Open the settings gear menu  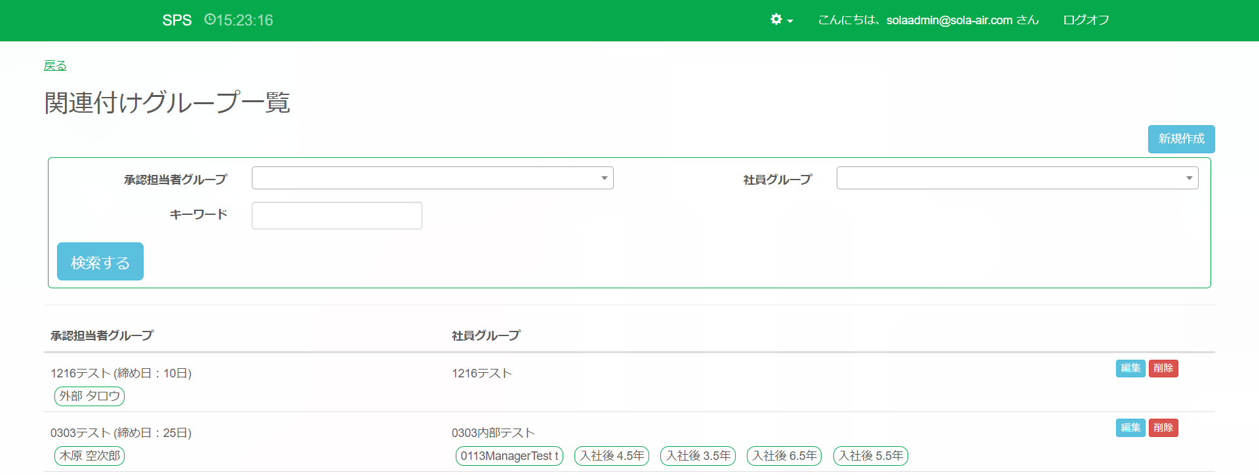click(781, 20)
